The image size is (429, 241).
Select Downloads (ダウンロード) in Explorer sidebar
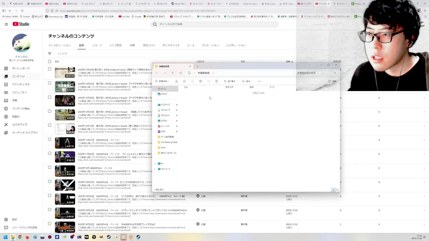pyautogui.click(x=166, y=110)
